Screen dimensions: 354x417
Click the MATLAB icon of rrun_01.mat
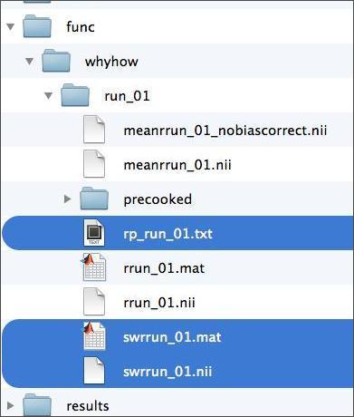coord(93,267)
